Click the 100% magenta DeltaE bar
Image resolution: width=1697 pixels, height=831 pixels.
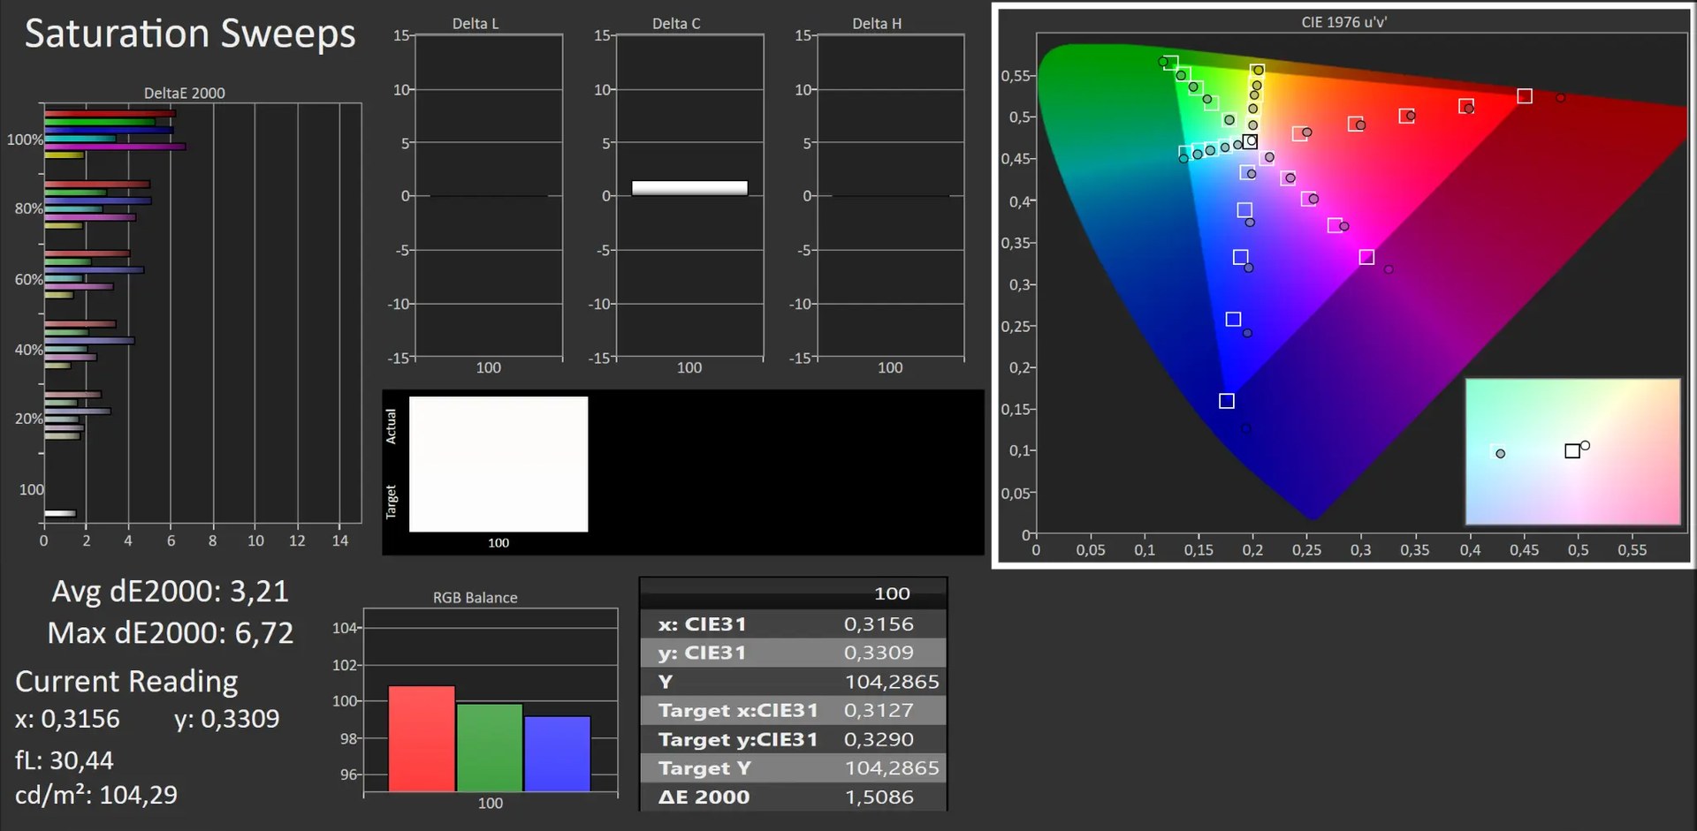tap(115, 147)
